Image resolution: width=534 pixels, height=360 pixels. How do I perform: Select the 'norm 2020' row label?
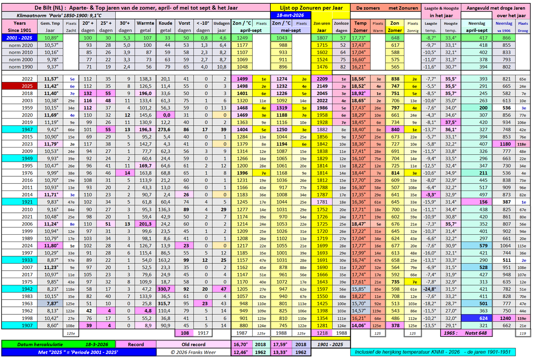coord(20,45)
